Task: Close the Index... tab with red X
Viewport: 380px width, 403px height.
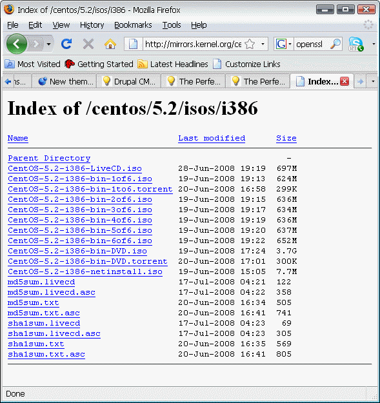Action: tap(345, 81)
